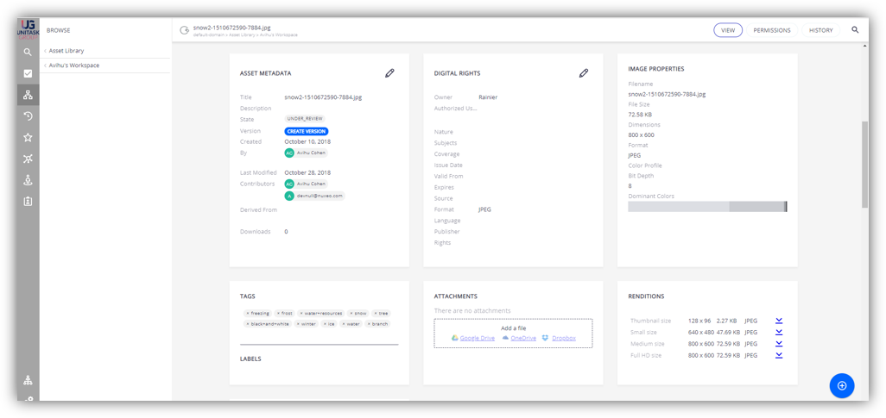
Task: Click the blue floating create plus button
Action: (x=841, y=385)
